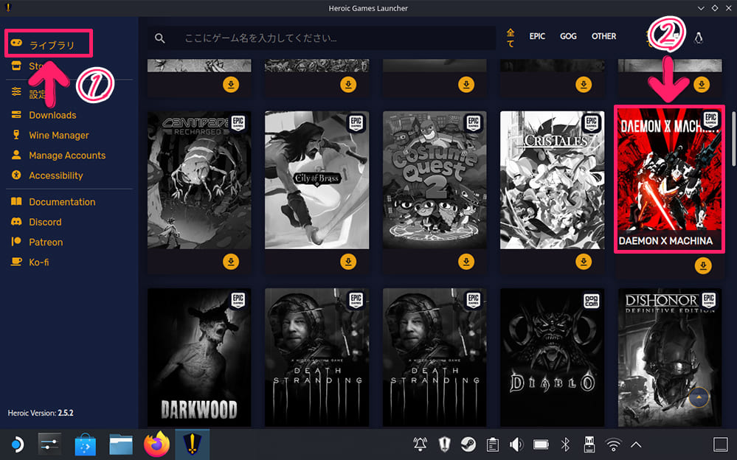737x460 pixels.
Task: Open the Dolphin file manager on the taskbar
Action: pyautogui.click(x=121, y=445)
